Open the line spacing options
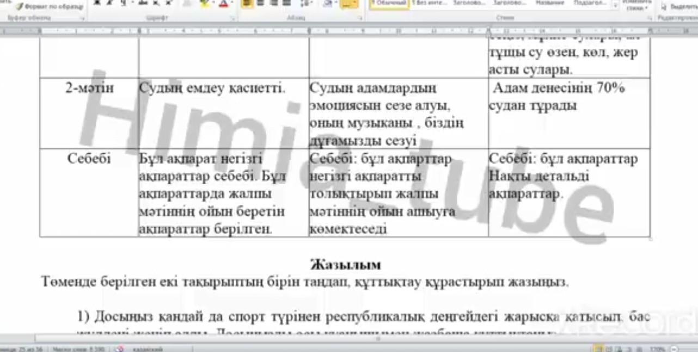 pyautogui.click(x=305, y=3)
